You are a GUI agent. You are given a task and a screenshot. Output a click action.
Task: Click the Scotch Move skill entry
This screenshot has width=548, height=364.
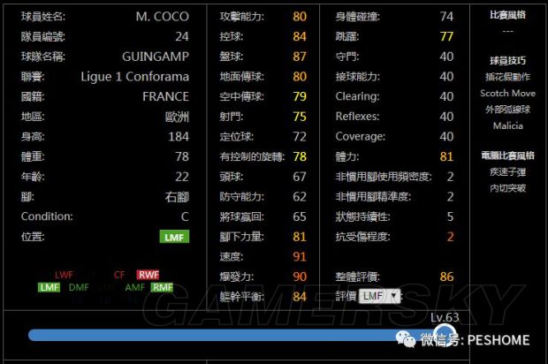(507, 93)
